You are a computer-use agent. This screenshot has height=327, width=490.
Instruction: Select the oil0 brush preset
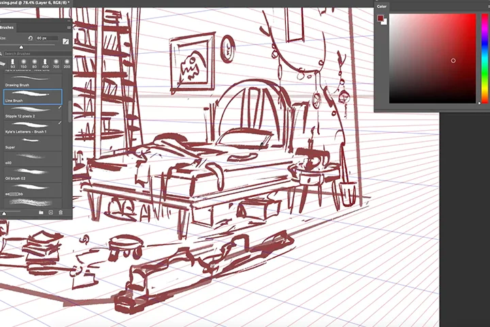[x=33, y=159]
